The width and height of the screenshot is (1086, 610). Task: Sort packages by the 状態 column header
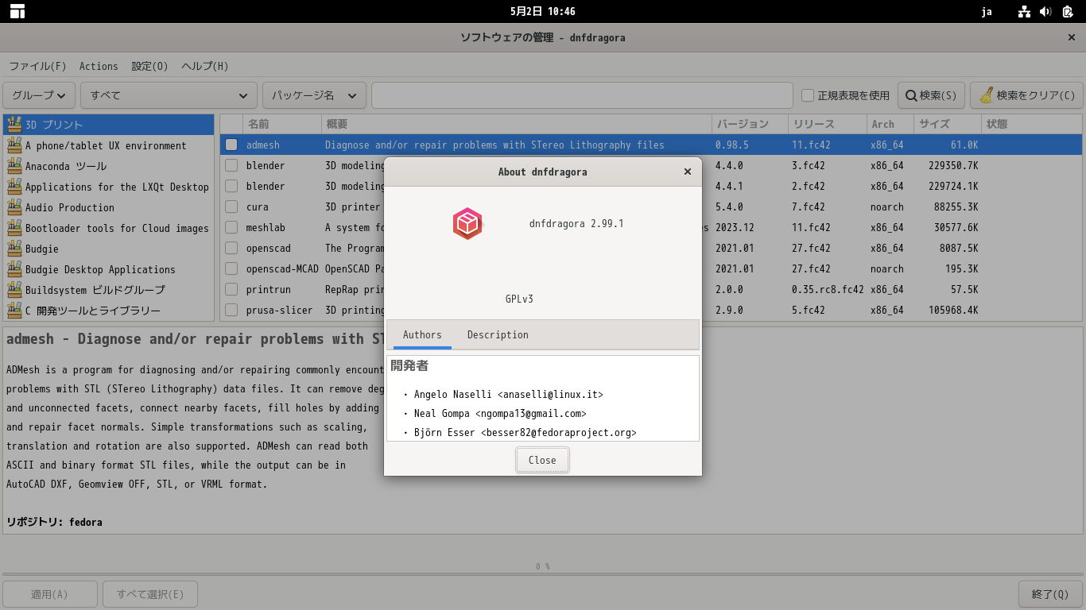pyautogui.click(x=1032, y=124)
